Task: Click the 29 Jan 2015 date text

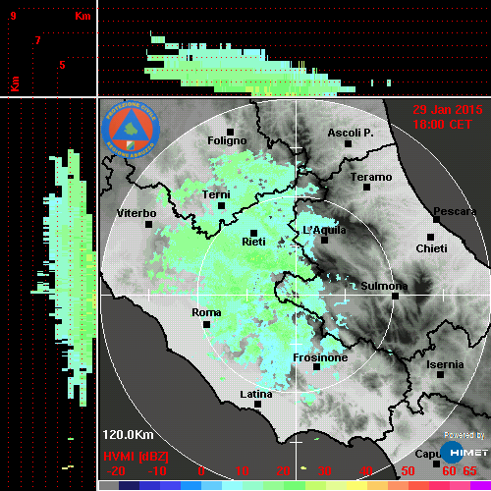Action: (x=448, y=109)
